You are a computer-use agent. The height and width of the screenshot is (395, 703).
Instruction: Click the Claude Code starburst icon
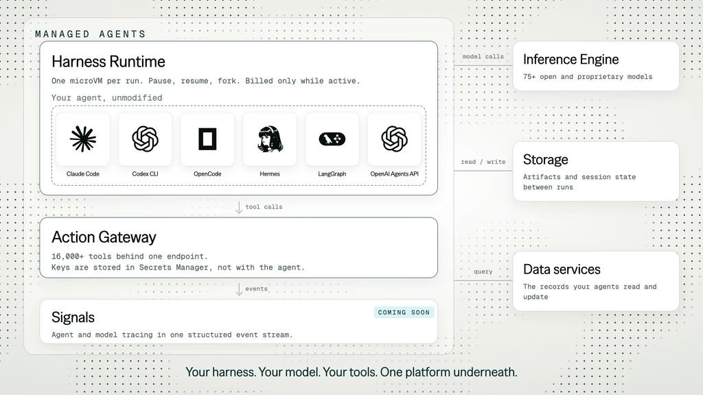point(83,139)
